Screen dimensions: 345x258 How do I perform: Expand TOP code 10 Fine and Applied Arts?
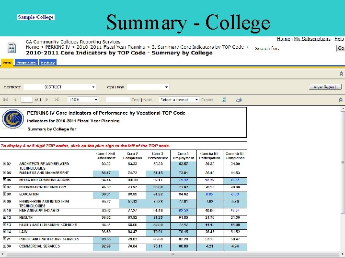(x=4, y=210)
